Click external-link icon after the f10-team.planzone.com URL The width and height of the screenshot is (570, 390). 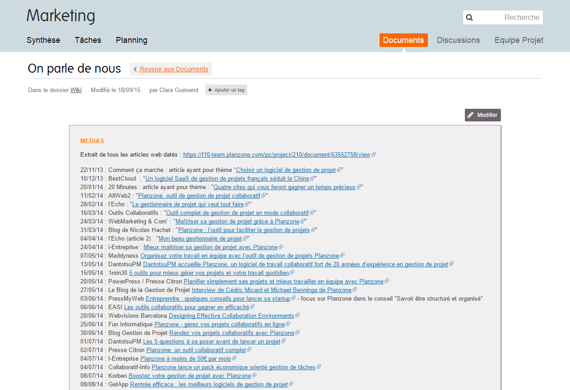tap(374, 155)
